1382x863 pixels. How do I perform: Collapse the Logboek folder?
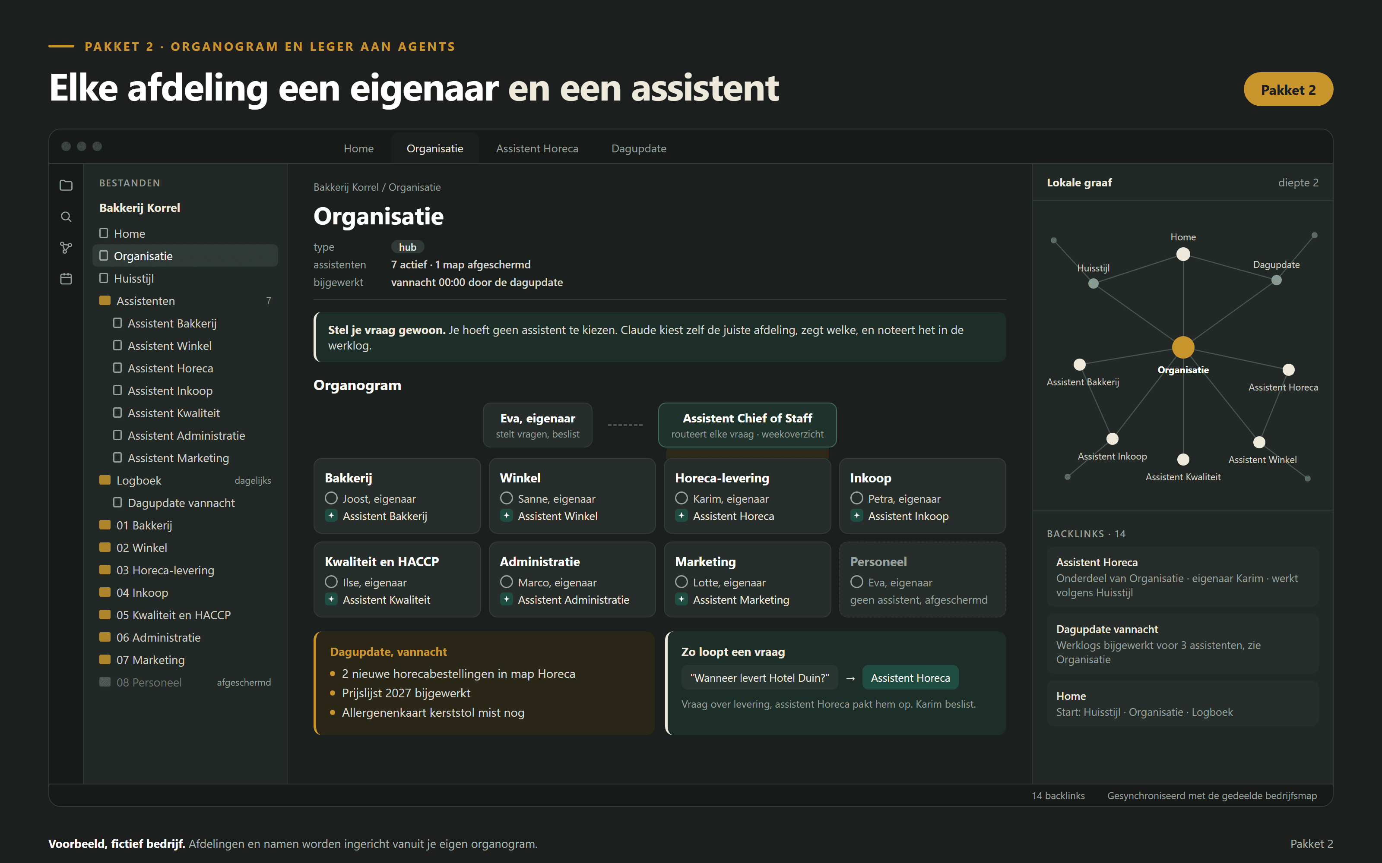pyautogui.click(x=185, y=481)
